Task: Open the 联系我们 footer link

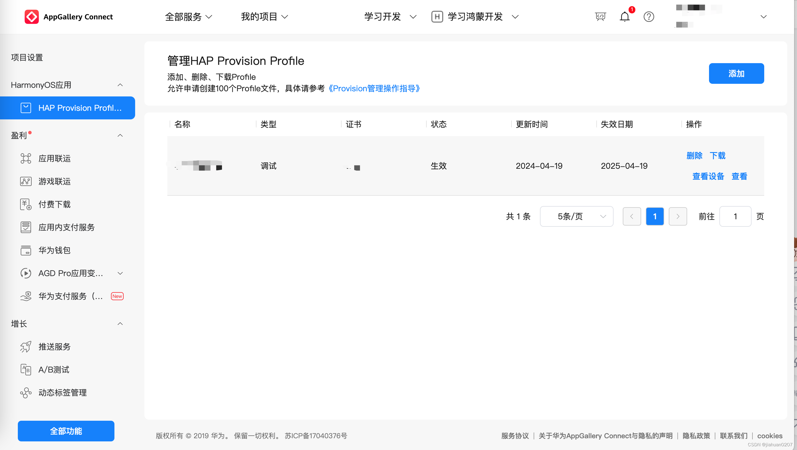Action: [734, 436]
